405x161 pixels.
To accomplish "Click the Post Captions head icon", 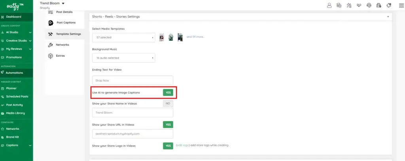I will tap(51, 22).
